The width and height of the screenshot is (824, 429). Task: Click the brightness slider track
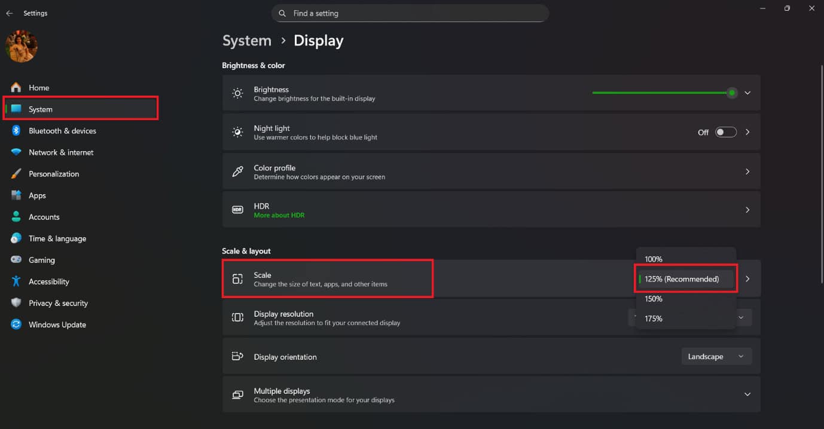(x=658, y=93)
